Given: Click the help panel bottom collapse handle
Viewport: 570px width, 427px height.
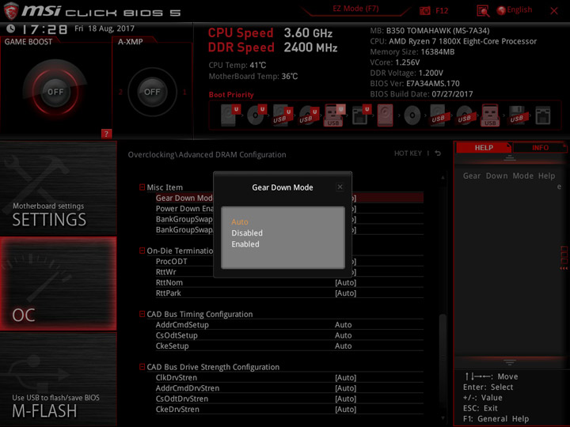Looking at the screenshot, I should [509, 362].
